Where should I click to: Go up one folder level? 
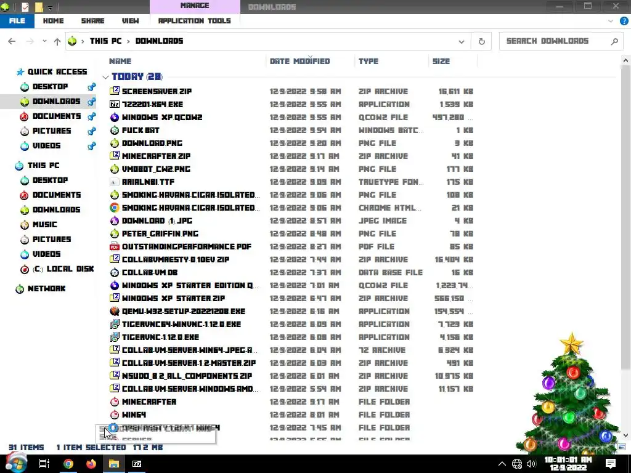tap(57, 41)
